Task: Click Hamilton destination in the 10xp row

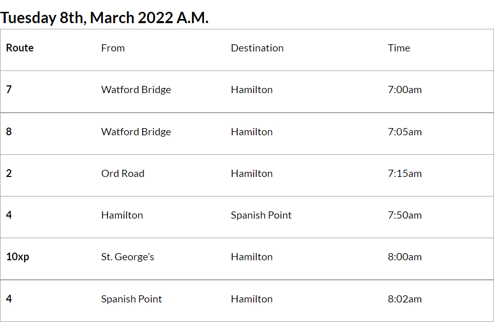Action: pos(252,257)
